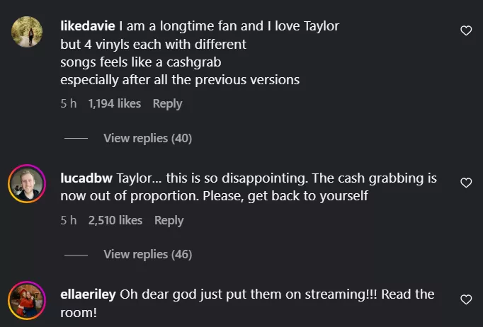Reply to lucadbw's comment
Screen dimensions: 483x327
point(169,220)
